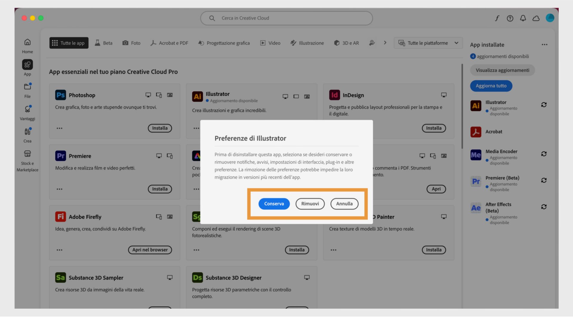The image size is (573, 317).
Task: Select the Tutte le app tab
Action: tap(69, 43)
